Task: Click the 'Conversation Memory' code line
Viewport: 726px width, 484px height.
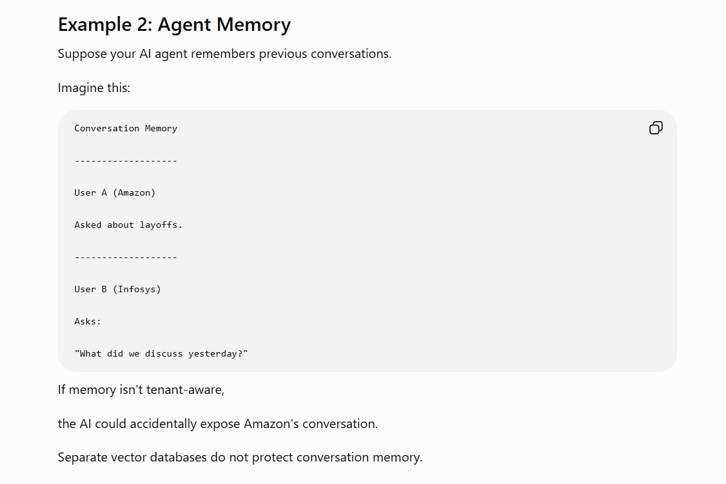Action: point(126,129)
